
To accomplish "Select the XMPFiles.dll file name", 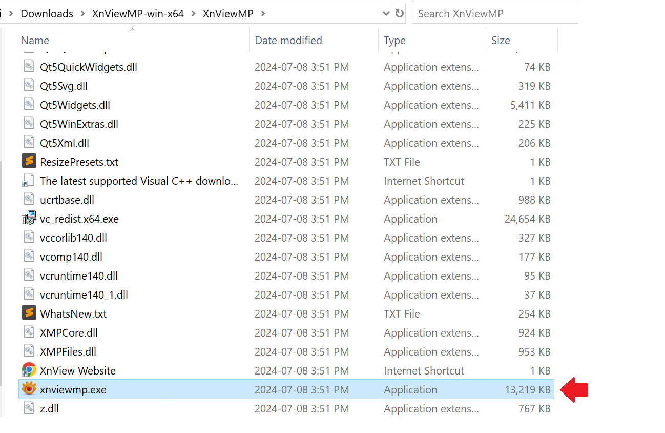I will pyautogui.click(x=68, y=352).
